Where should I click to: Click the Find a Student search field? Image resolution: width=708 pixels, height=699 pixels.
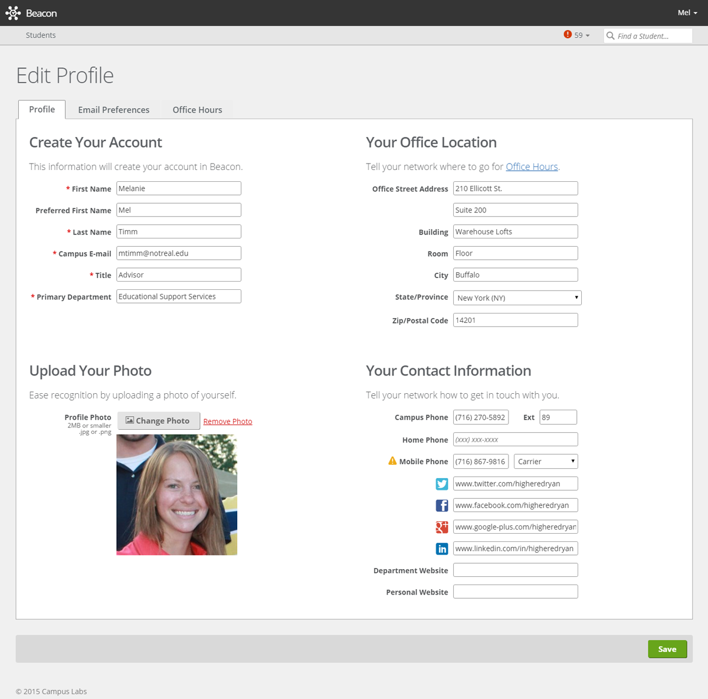point(647,36)
